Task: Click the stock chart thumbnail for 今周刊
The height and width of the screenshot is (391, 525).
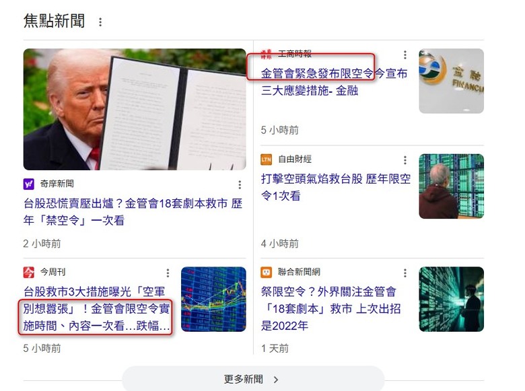Action: 213,299
